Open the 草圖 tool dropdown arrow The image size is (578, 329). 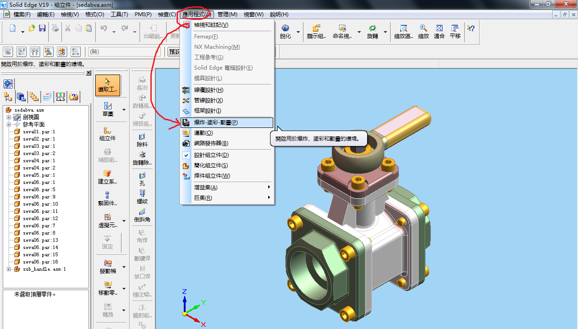[x=124, y=109]
